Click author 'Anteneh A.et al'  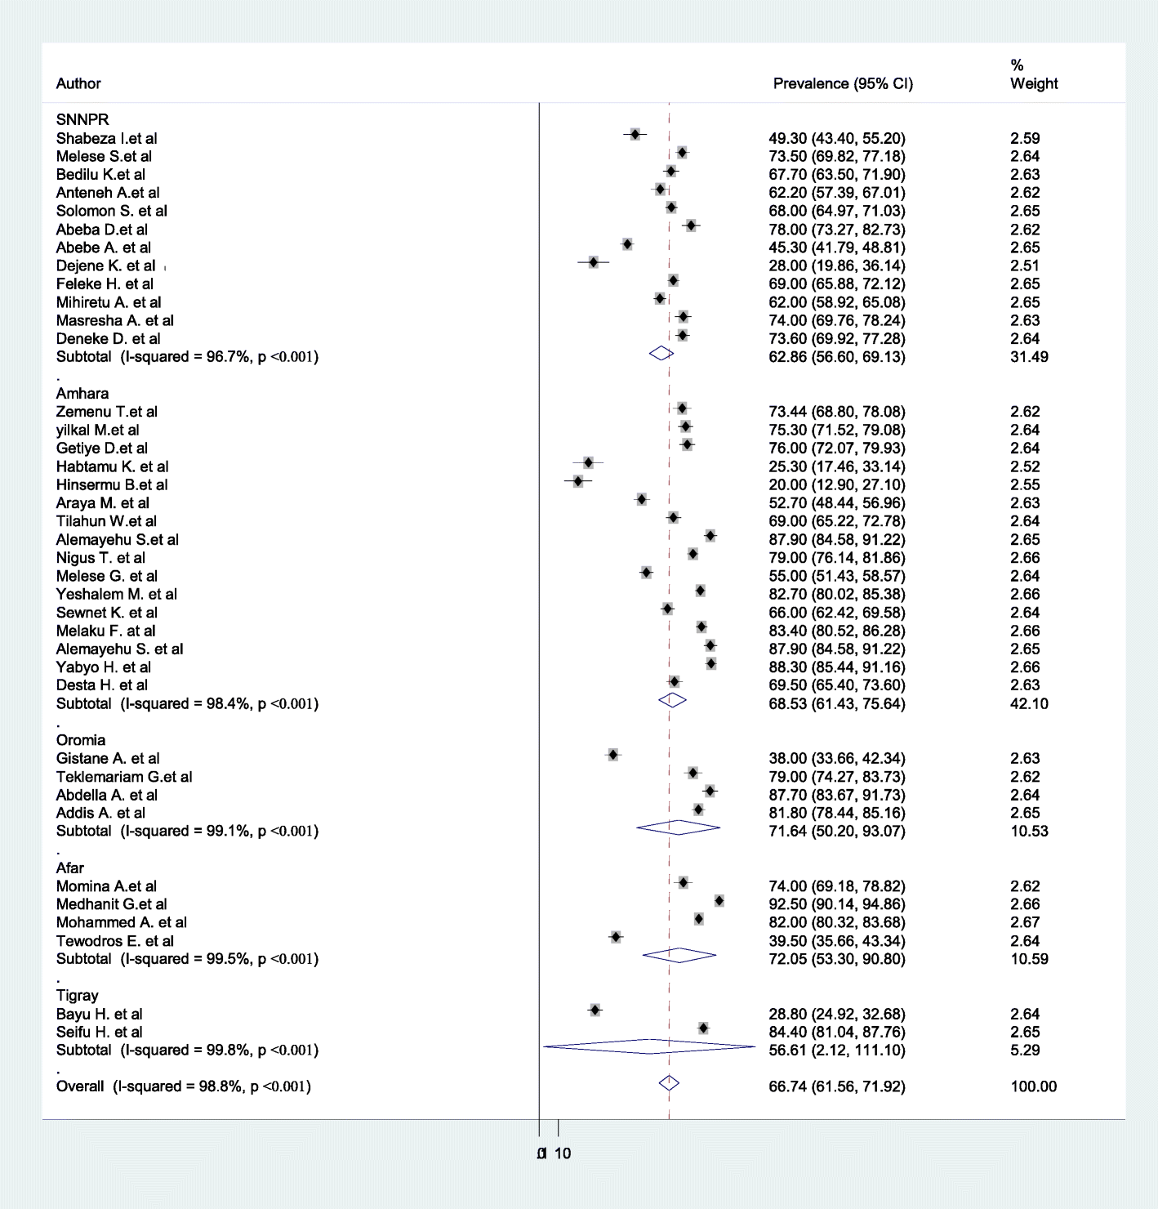[108, 193]
